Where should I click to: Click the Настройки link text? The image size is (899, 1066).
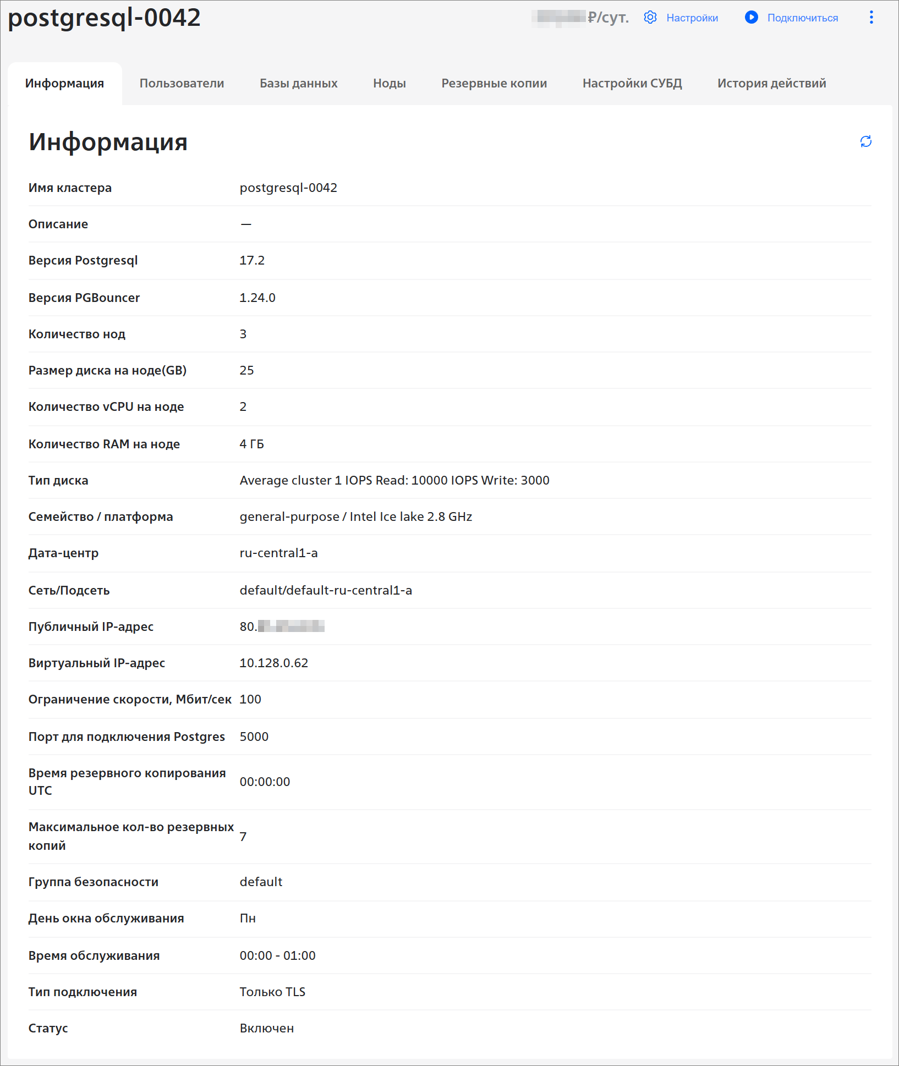tap(692, 18)
